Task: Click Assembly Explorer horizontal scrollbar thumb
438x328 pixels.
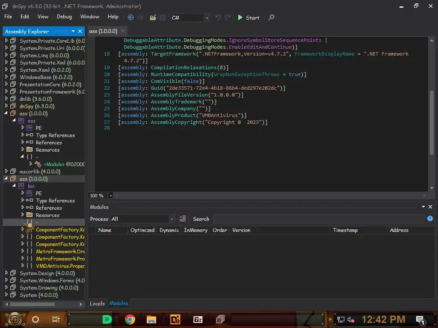Action: coord(33,304)
